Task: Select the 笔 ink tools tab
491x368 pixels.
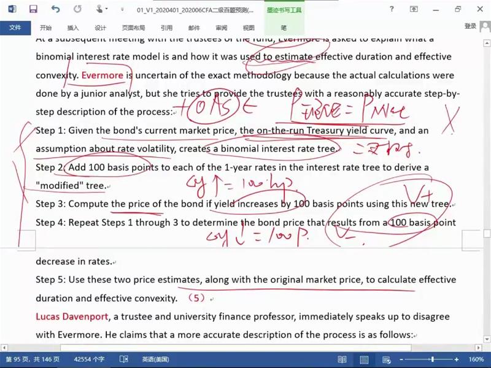Action: (x=283, y=28)
